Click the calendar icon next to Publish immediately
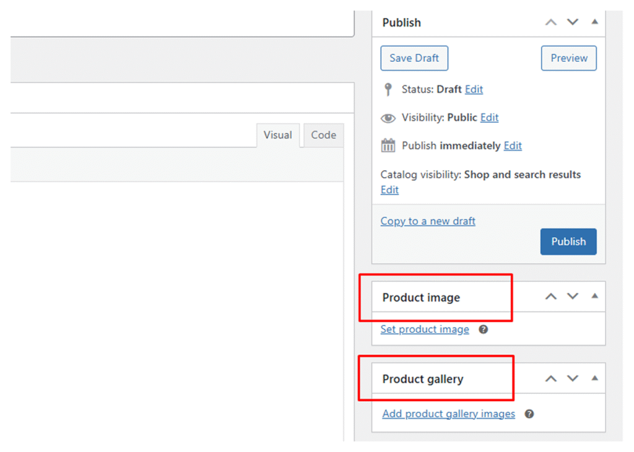Image resolution: width=634 pixels, height=452 pixels. 388,146
